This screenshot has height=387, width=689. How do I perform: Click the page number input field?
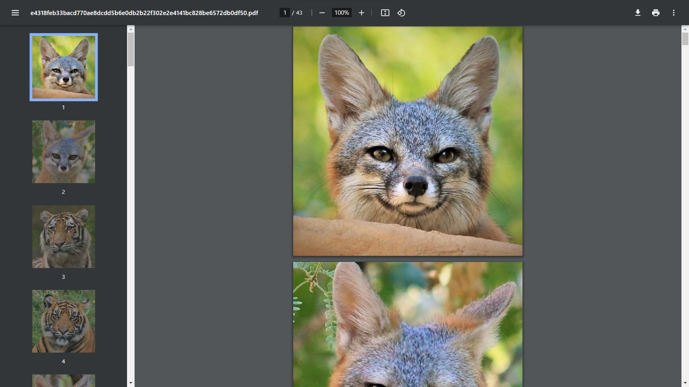(x=285, y=13)
